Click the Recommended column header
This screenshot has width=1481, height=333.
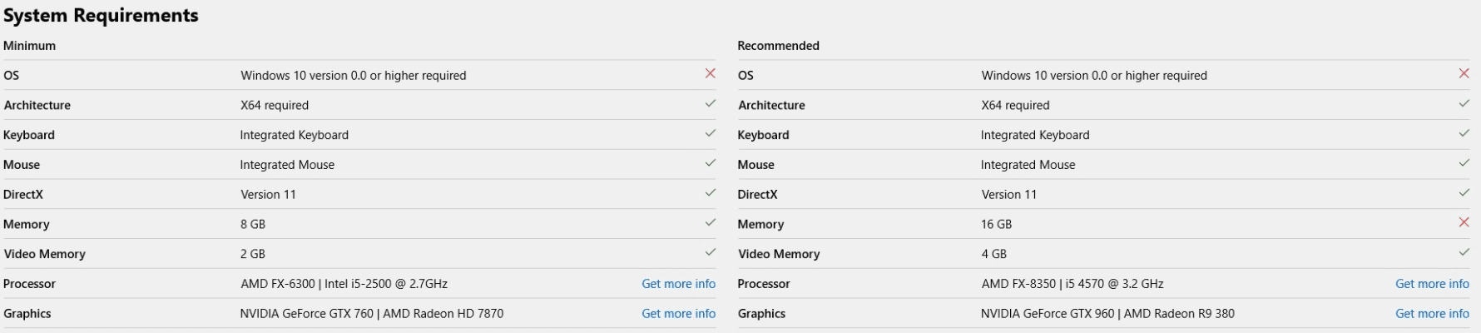(778, 46)
